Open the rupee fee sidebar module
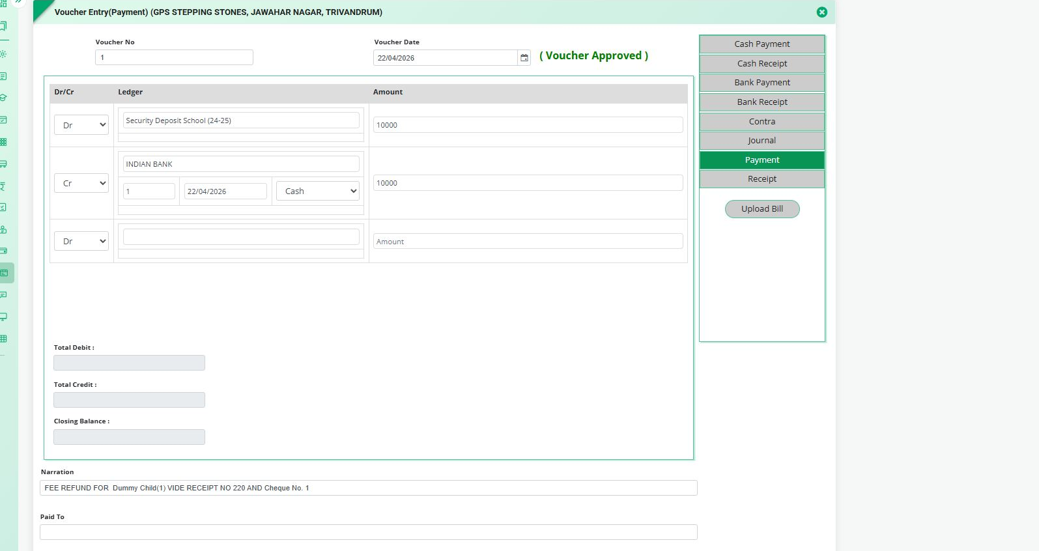Viewport: 1039px width, 551px height. coord(3,186)
